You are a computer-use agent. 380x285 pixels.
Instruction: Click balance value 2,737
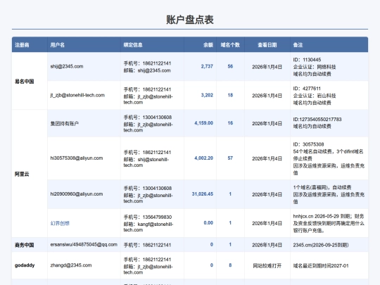tap(207, 66)
